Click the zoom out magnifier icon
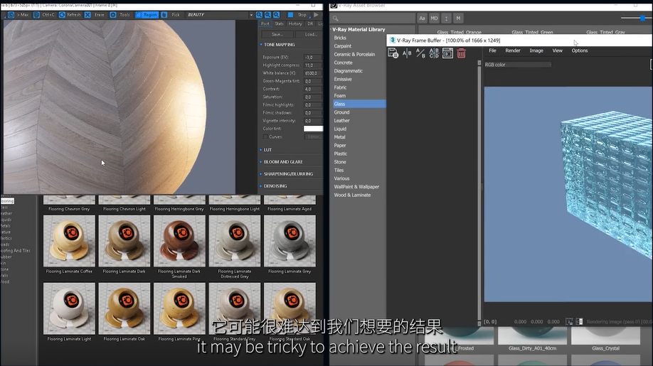Viewport: 653px width, 366px height. click(x=267, y=14)
